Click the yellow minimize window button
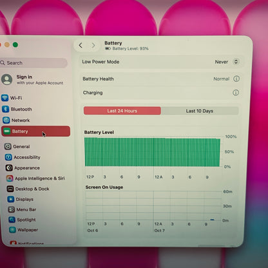Viewport: 268px width, 268px height. click(7, 44)
